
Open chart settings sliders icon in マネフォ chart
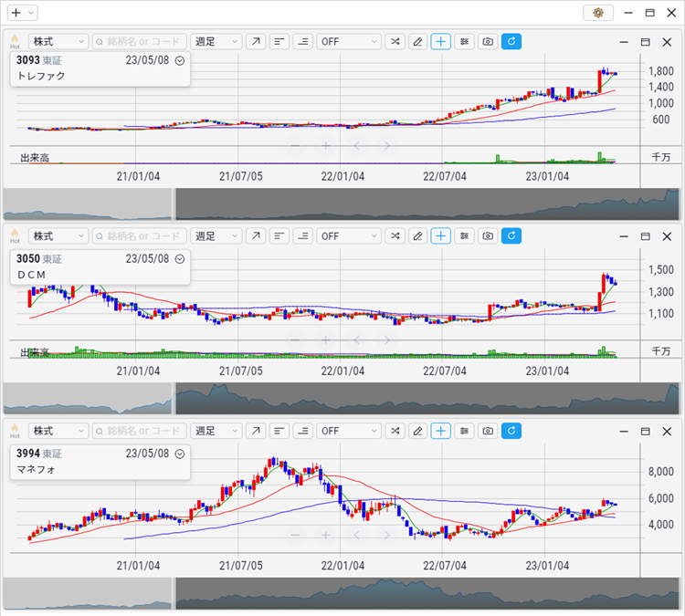(x=465, y=431)
